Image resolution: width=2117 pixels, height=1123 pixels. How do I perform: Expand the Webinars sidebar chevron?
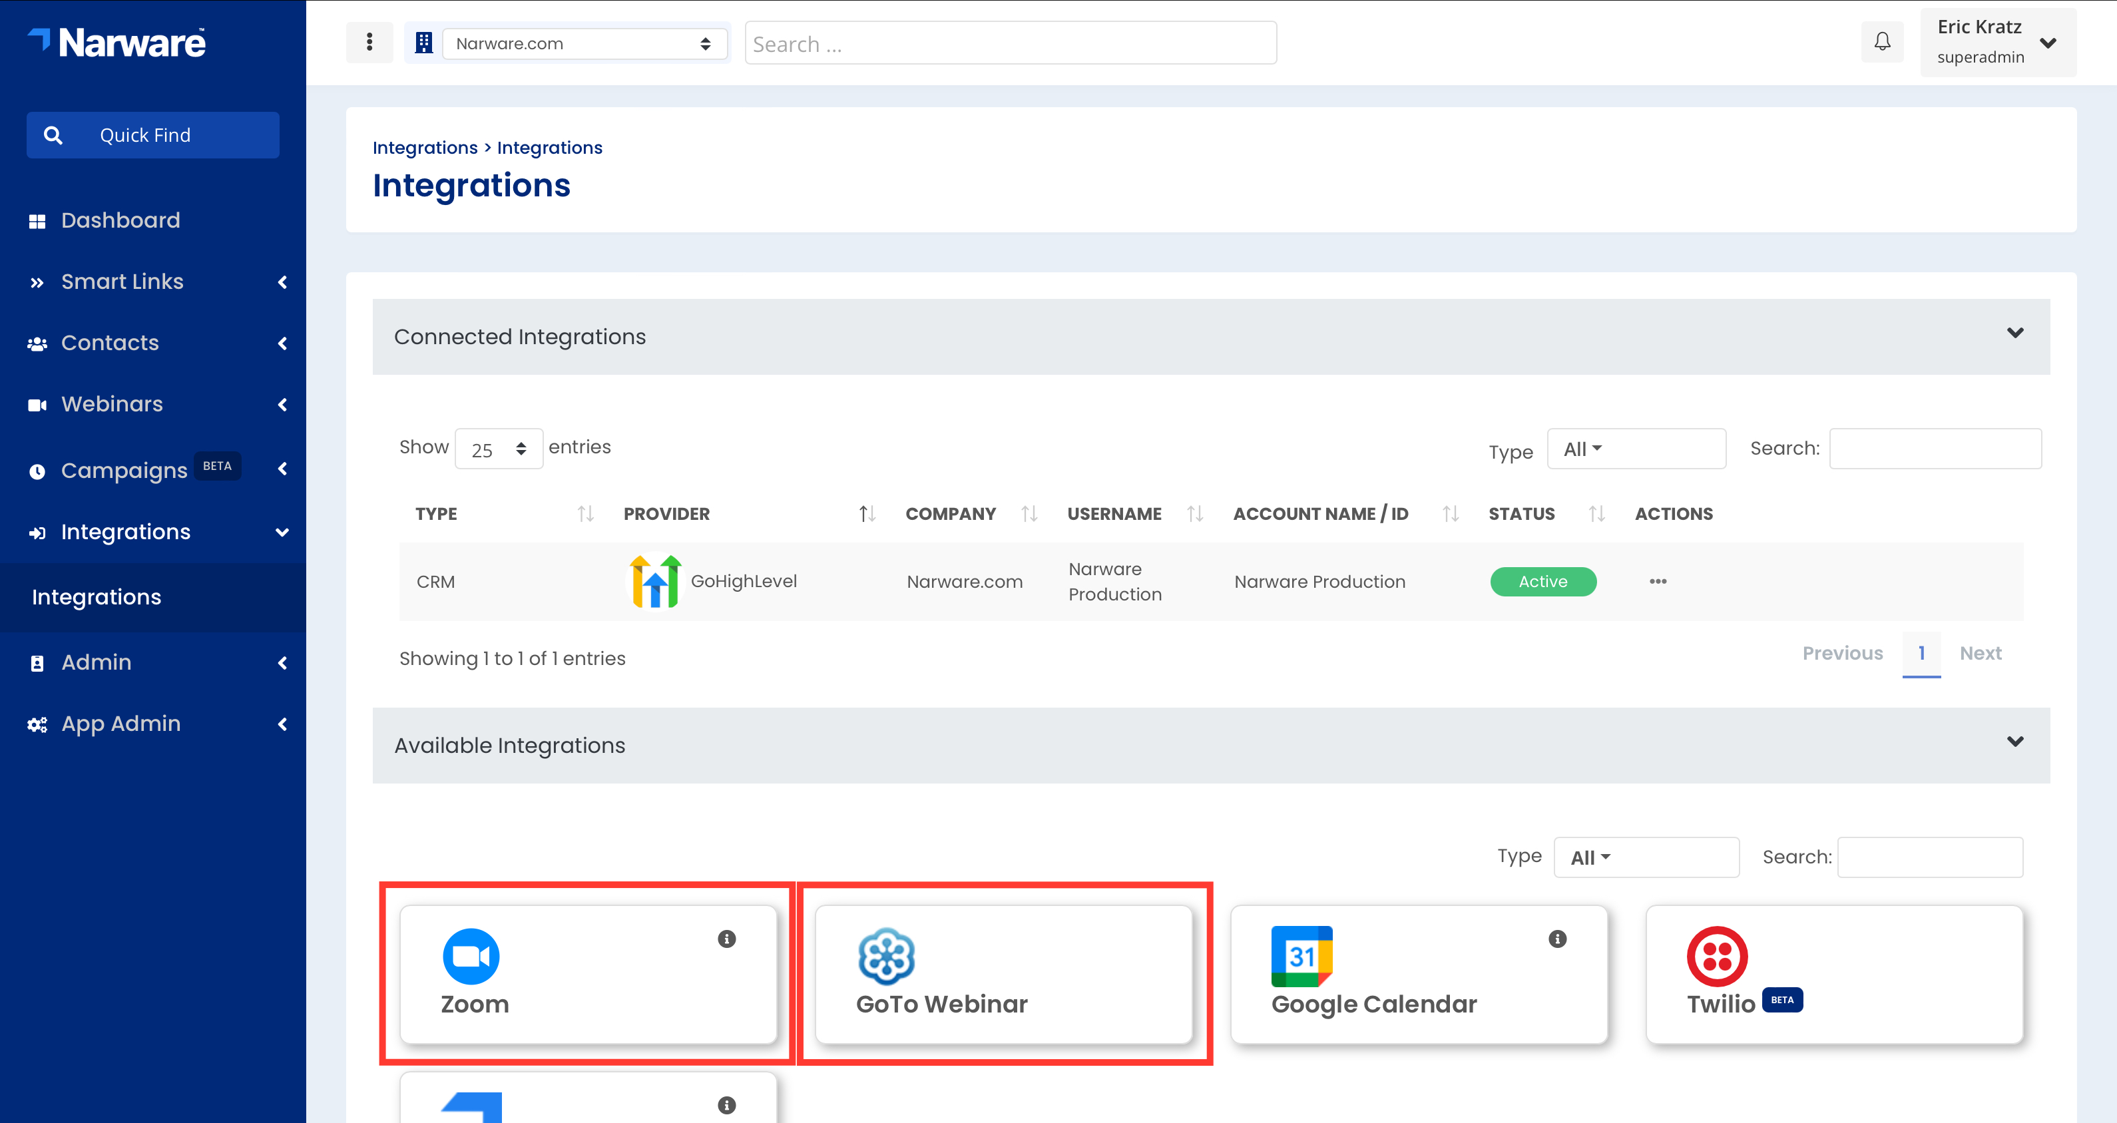pyautogui.click(x=283, y=404)
